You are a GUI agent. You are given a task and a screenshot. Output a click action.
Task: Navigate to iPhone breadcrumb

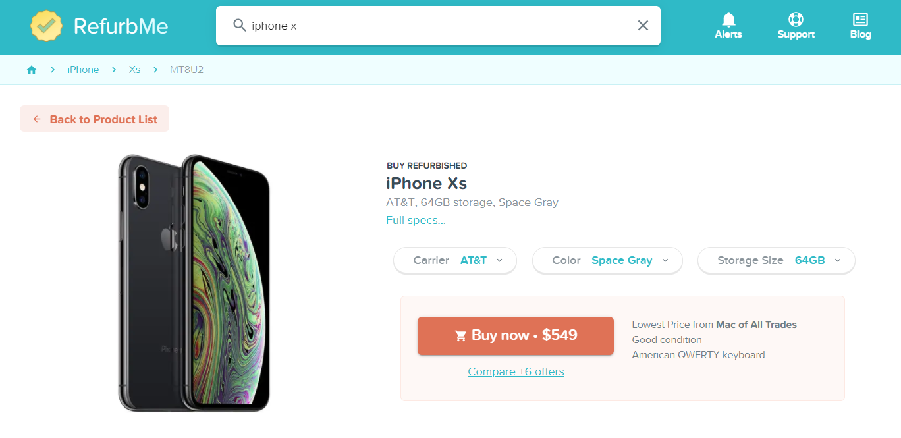[x=83, y=70]
